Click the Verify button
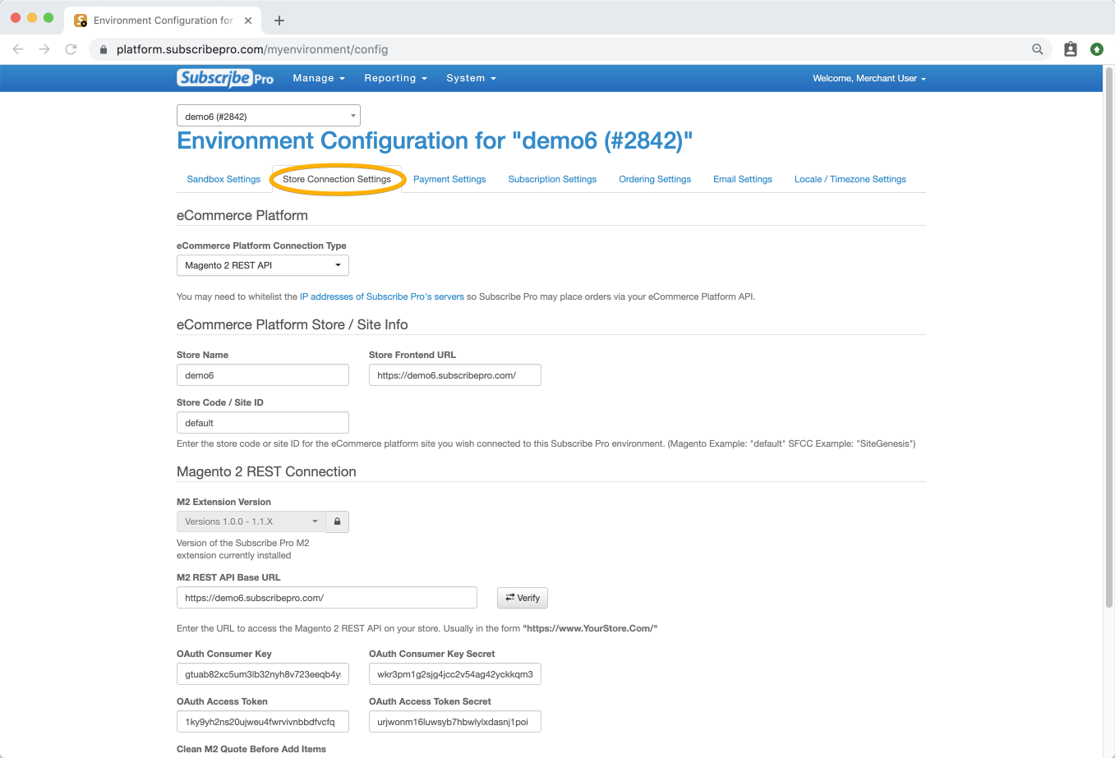The width and height of the screenshot is (1115, 758). pos(523,598)
